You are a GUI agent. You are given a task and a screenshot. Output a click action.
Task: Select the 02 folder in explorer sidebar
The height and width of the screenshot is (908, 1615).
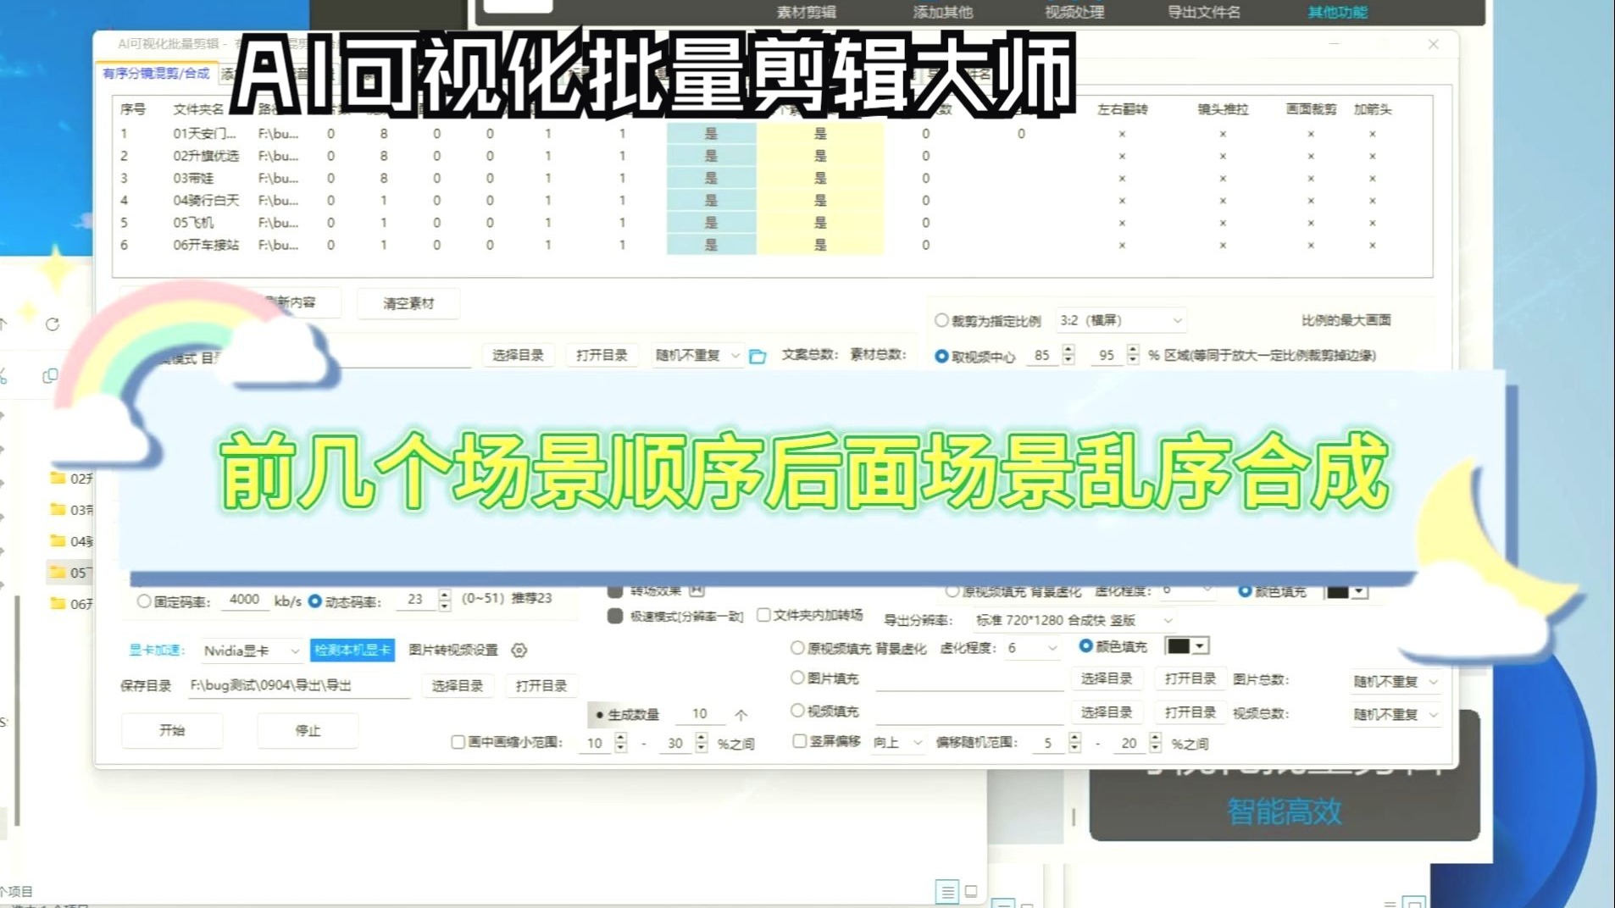(71, 479)
